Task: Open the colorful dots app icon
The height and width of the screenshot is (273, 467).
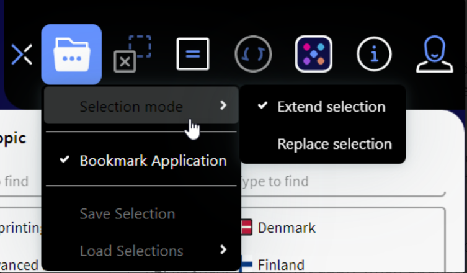Action: pyautogui.click(x=314, y=55)
